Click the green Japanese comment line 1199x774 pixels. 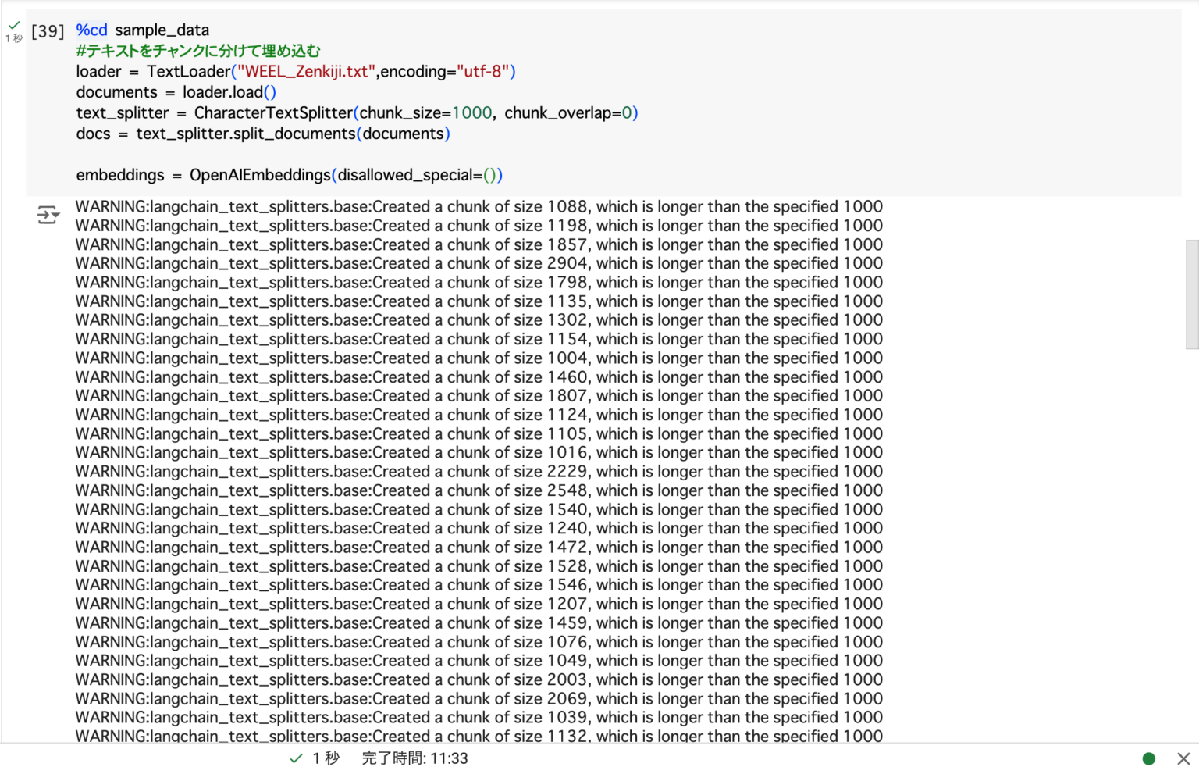point(198,51)
